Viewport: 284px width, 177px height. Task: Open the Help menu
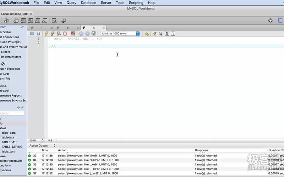point(152,3)
